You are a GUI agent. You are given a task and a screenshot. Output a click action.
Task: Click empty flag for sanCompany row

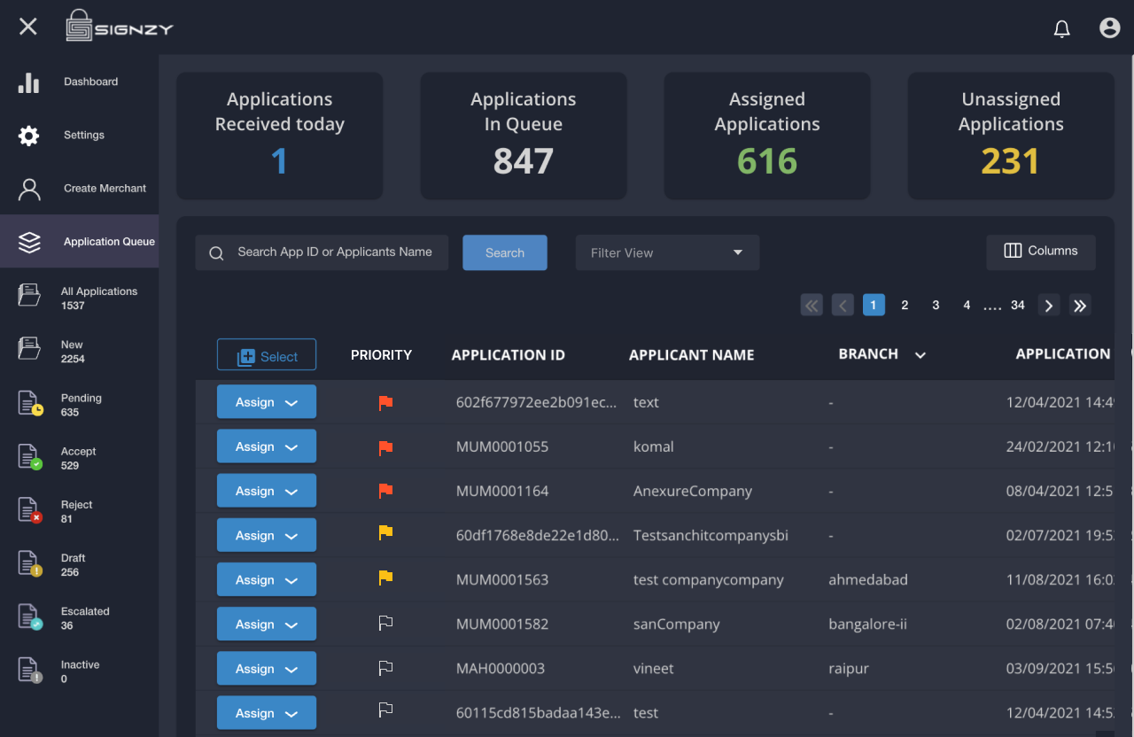coord(385,623)
